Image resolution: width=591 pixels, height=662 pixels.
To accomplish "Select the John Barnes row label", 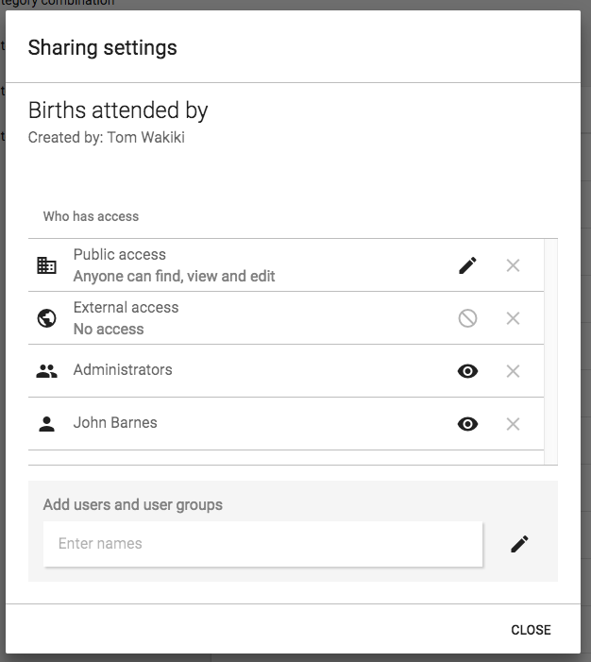I will point(115,423).
